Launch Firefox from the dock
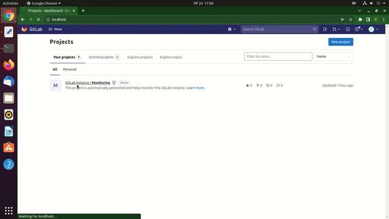Image resolution: width=389 pixels, height=219 pixels. (9, 65)
